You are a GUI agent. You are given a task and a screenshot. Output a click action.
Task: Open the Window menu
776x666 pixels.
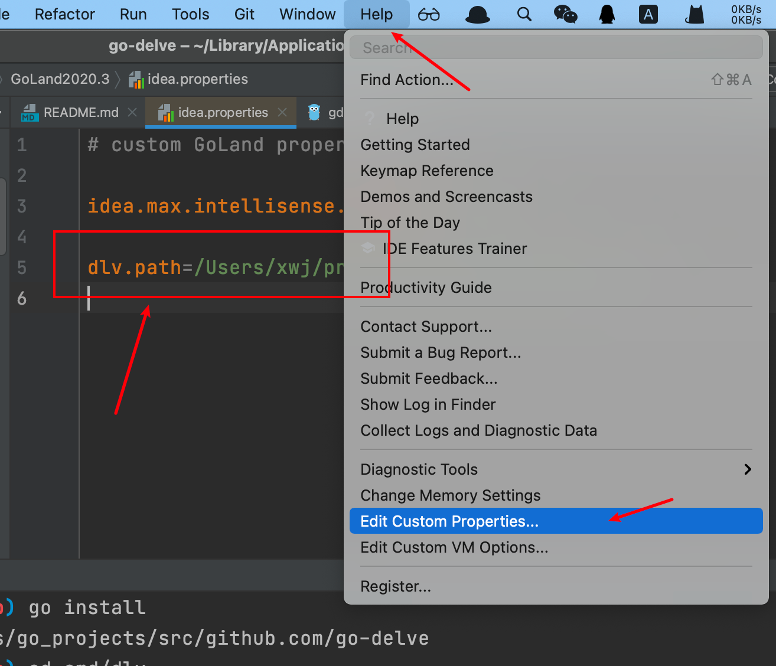tap(307, 14)
